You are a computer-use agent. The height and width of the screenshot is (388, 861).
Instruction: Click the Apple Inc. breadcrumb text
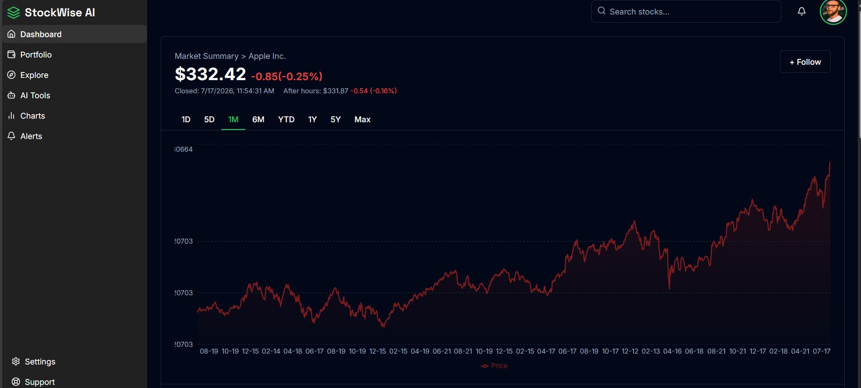pos(267,56)
